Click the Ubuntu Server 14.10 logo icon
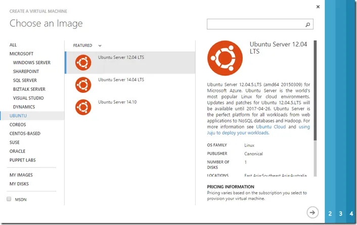Image resolution: width=357 pixels, height=225 pixels. point(83,106)
